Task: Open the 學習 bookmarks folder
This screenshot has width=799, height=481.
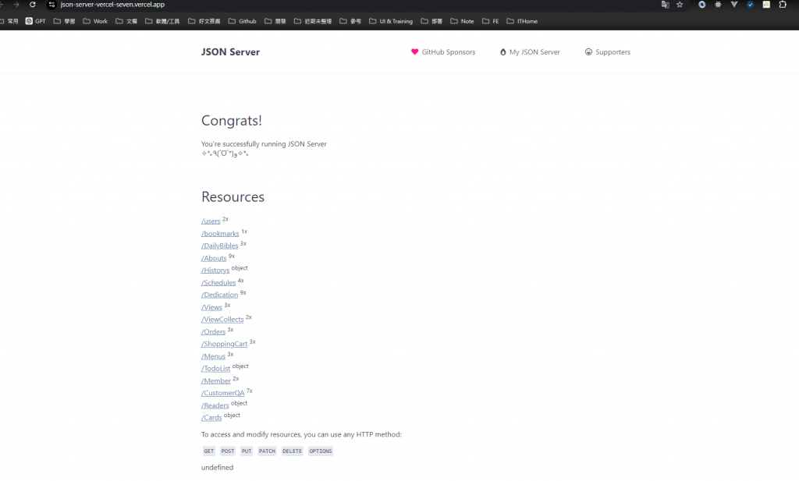Action: click(x=65, y=21)
